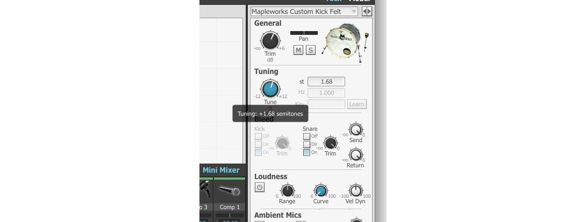Click the Mini Mixer header

pyautogui.click(x=221, y=170)
